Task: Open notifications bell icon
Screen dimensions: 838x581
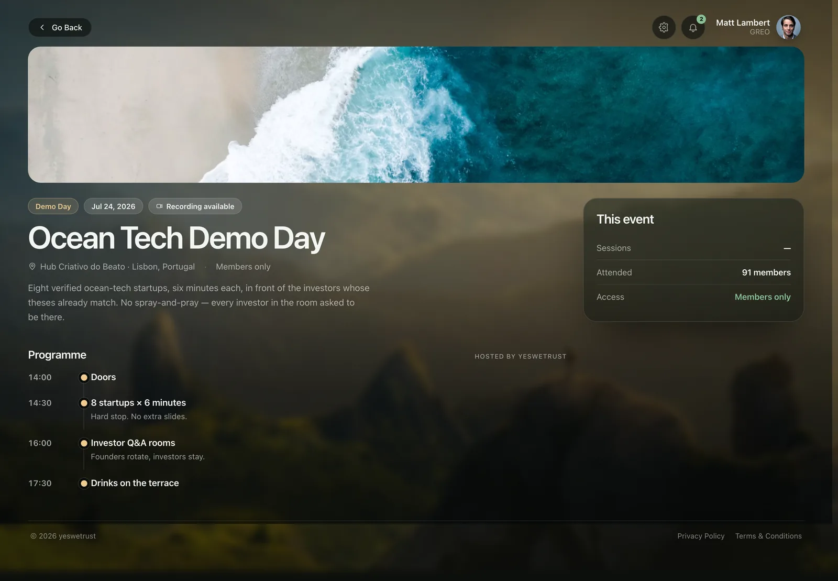Action: point(693,28)
